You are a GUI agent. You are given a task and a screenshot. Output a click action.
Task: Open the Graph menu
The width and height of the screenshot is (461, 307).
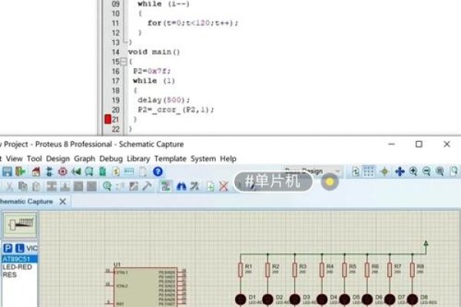click(85, 159)
